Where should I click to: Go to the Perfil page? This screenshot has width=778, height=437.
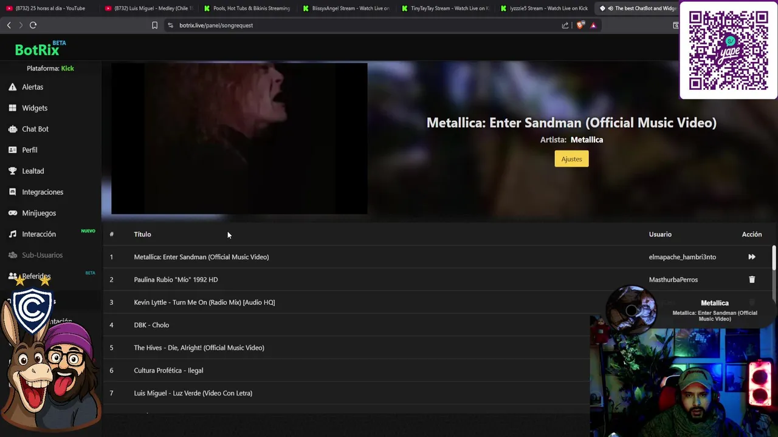coord(30,150)
